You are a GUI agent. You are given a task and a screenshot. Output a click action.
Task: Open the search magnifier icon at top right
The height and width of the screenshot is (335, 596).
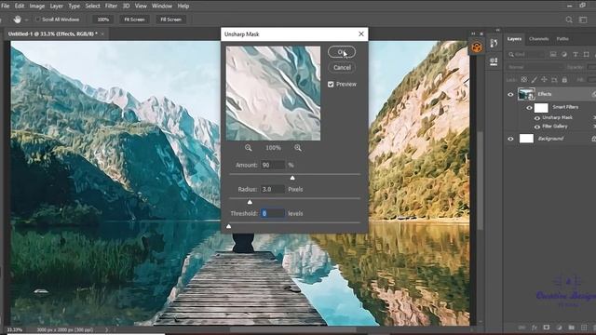569,20
